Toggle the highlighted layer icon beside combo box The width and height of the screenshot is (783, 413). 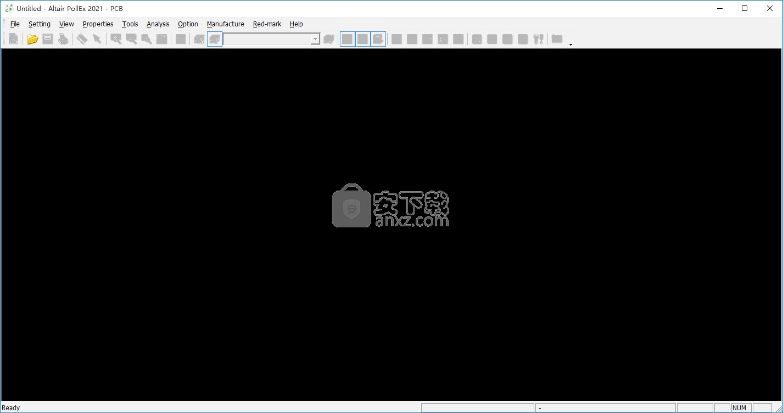(215, 39)
